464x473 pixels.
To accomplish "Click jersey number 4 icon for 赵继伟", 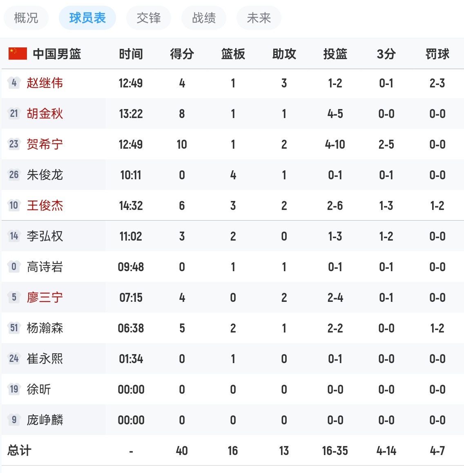I will pos(14,83).
